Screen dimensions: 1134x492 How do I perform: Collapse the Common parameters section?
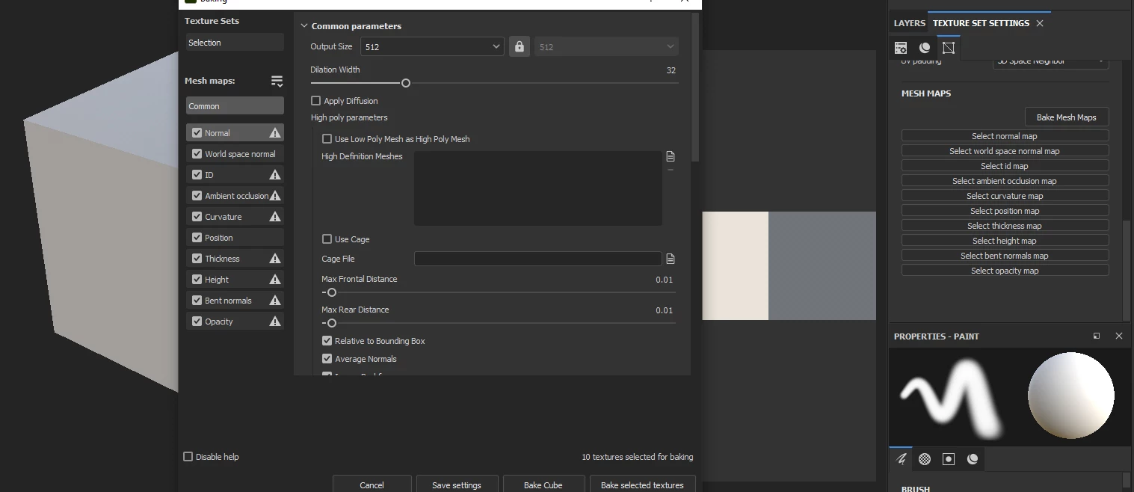(x=304, y=26)
